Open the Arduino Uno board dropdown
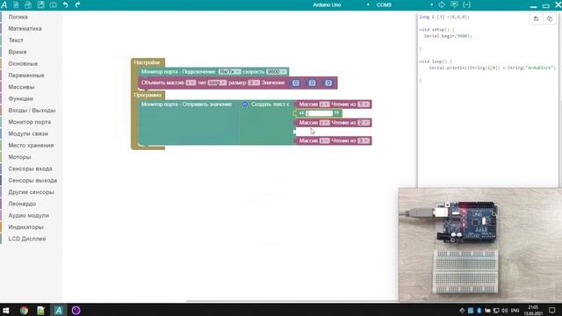The height and width of the screenshot is (316, 562). (340, 5)
